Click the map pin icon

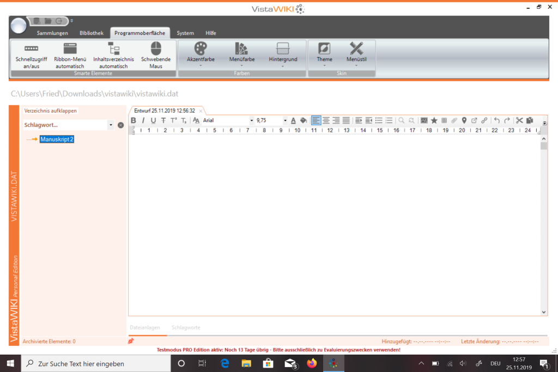(464, 120)
